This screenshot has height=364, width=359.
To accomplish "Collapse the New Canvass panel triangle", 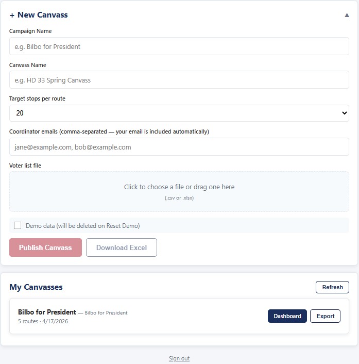I will pyautogui.click(x=347, y=15).
